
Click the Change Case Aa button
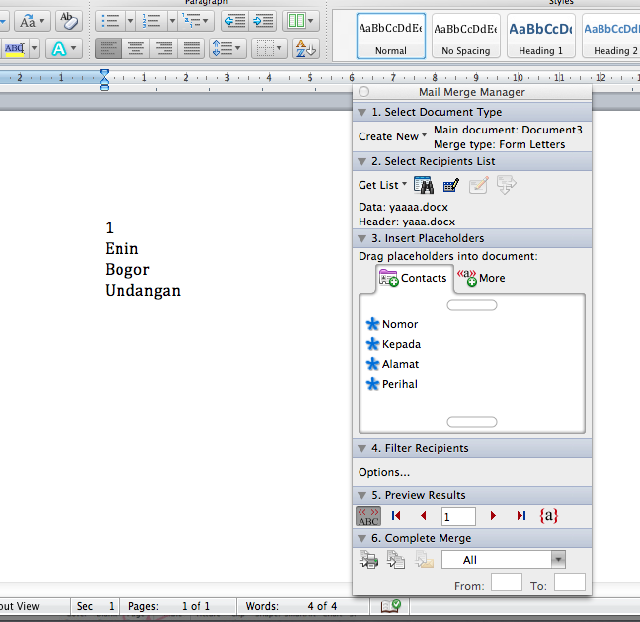coord(33,21)
